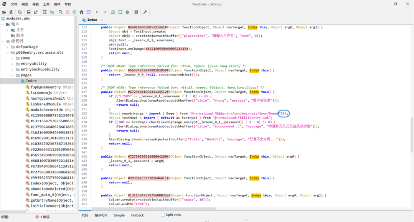The width and height of the screenshot is (414, 222).
Task: Expand the defpackage package
Action: [7, 47]
